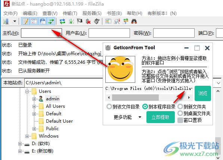Toggle directory comparison icon
Screen dimensions: 223x160
point(117,21)
